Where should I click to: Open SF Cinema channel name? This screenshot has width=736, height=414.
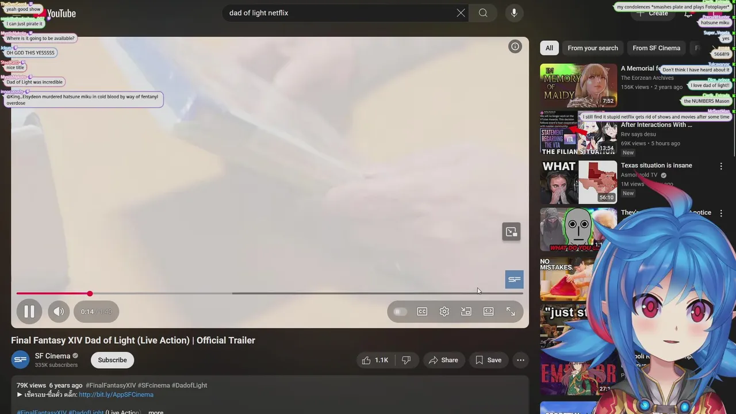tap(52, 356)
